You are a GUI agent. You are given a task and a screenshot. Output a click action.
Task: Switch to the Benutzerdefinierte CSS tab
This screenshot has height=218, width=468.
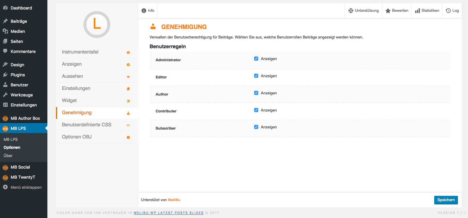coord(86,125)
